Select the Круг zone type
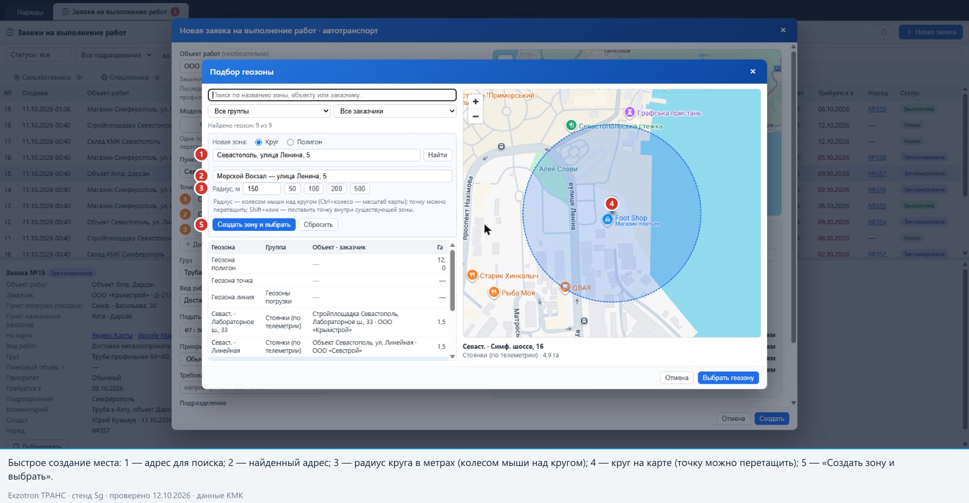This screenshot has height=503, width=969. [259, 142]
